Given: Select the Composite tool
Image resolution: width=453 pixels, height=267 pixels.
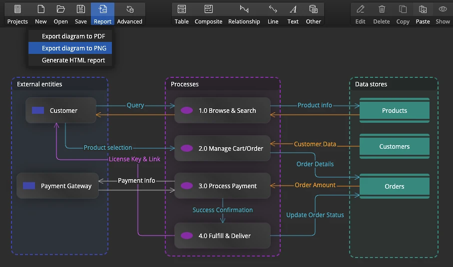Looking at the screenshot, I should click(x=208, y=14).
